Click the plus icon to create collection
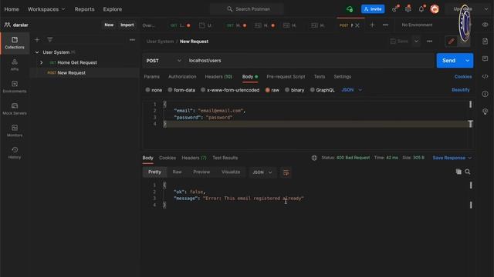Image resolution: width=494 pixels, height=277 pixels. (37, 40)
